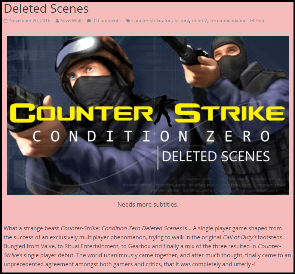Click the pencil edit icon
Viewport: 295px width, 274px height.
[252, 21]
